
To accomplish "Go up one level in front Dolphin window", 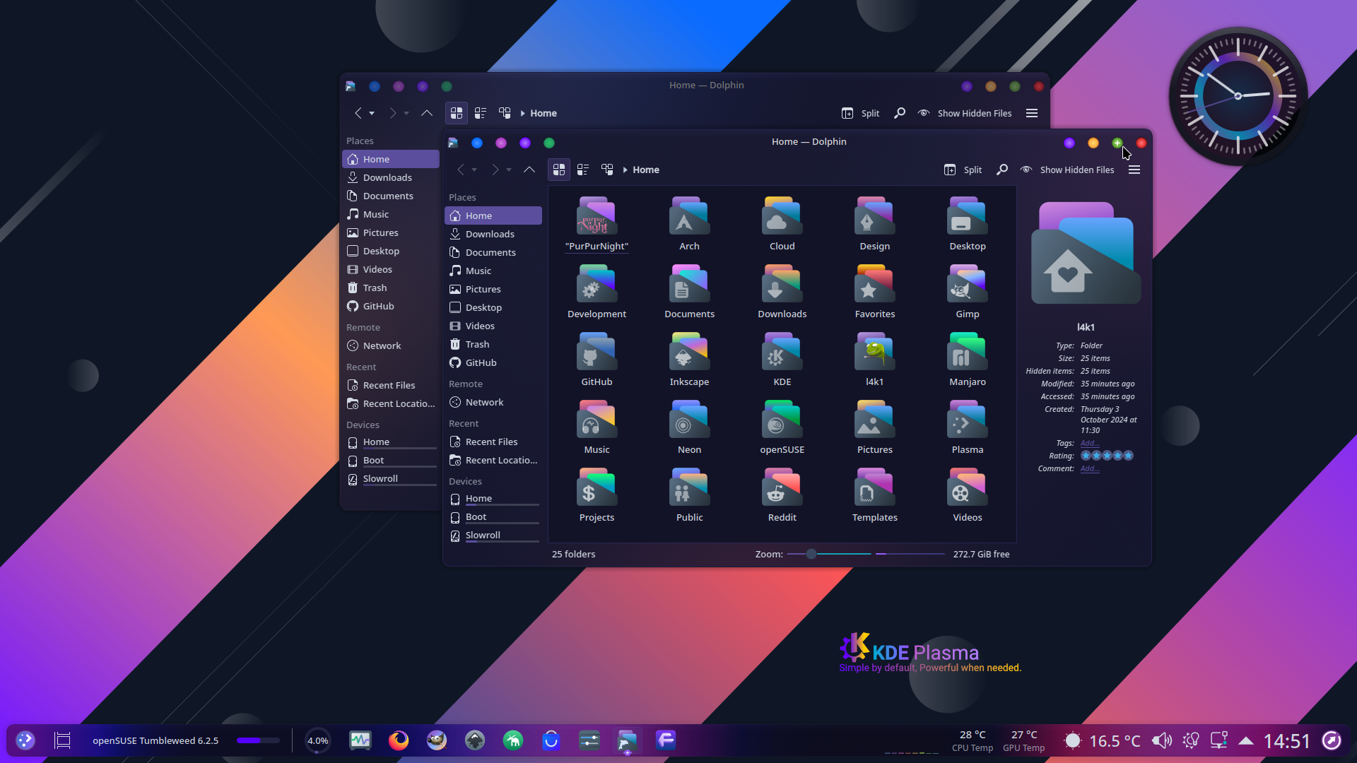I will (x=529, y=170).
